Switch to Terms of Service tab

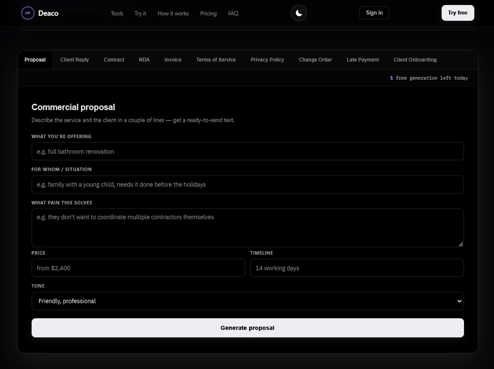[216, 60]
